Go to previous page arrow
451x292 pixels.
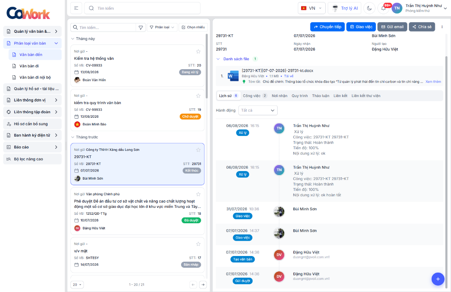pyautogui.click(x=193, y=284)
